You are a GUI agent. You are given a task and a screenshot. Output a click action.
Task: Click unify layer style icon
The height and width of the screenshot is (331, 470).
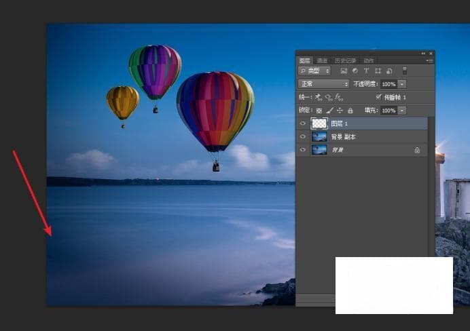(x=339, y=97)
